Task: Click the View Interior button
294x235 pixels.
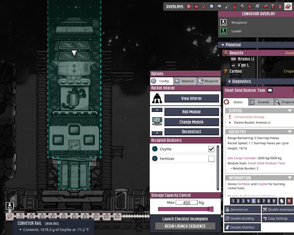Action: 192,98
